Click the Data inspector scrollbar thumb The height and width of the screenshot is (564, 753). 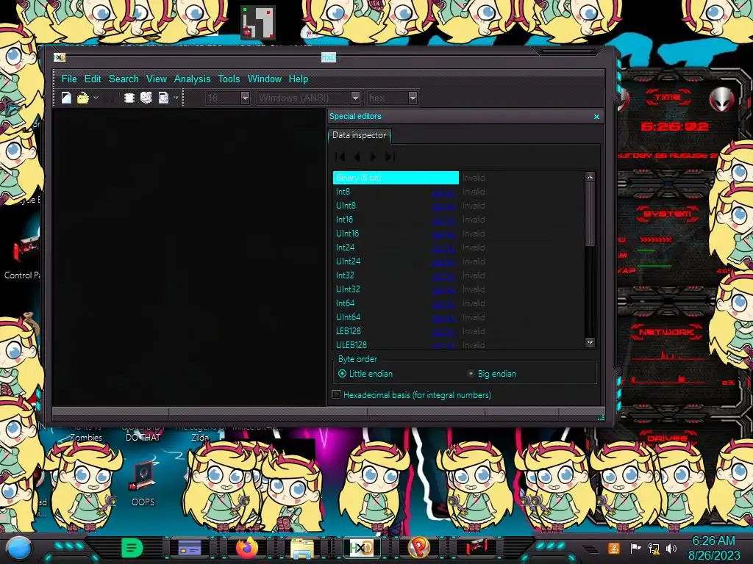(x=590, y=214)
